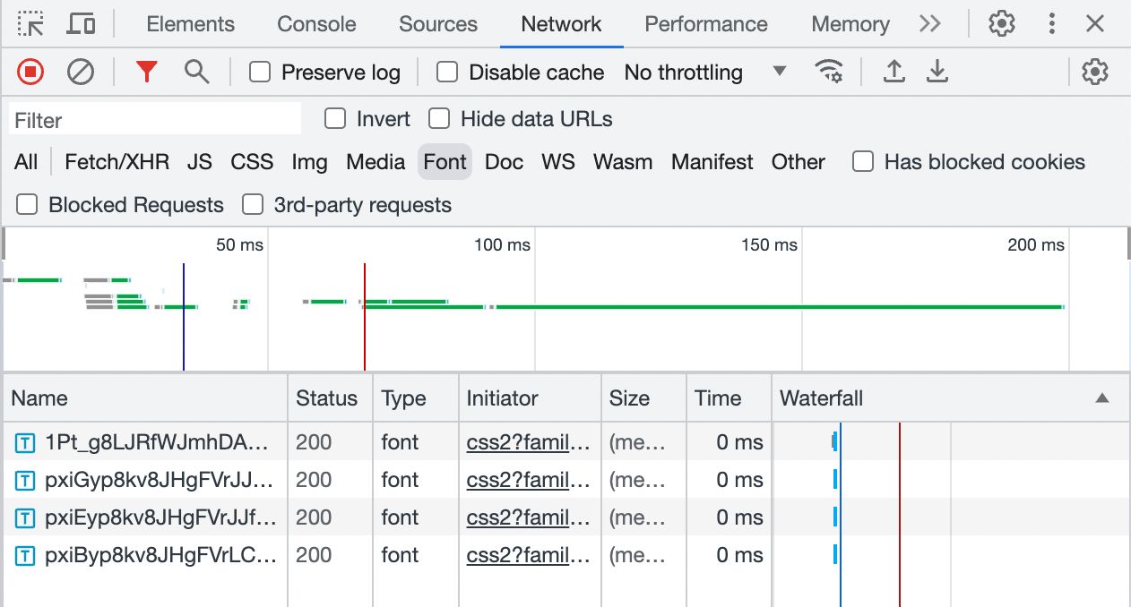Screen dimensions: 1131x607
Task: Switch to the Elements tab
Action: coord(190,24)
